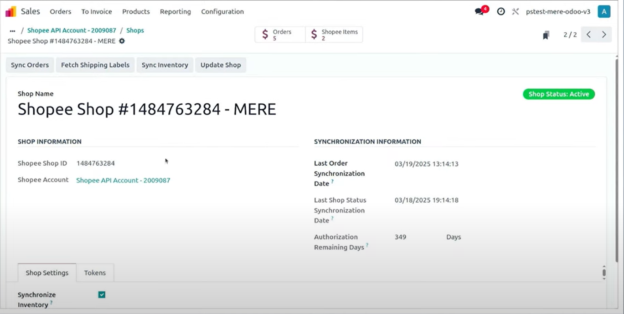Open the Configuration menu

(222, 11)
